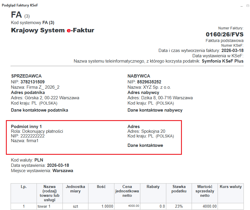The height and width of the screenshot is (210, 250).
Task: Click the seller NIP 3782131509
Action: coord(32,82)
